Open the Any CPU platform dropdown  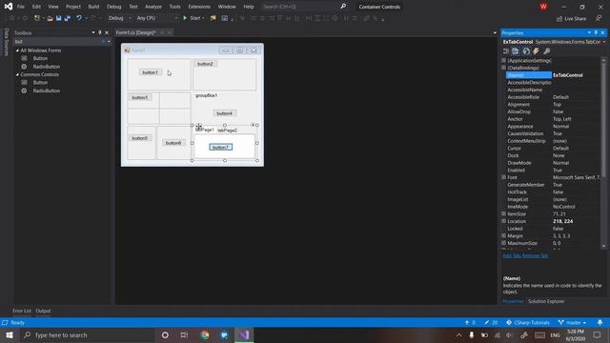coord(157,18)
